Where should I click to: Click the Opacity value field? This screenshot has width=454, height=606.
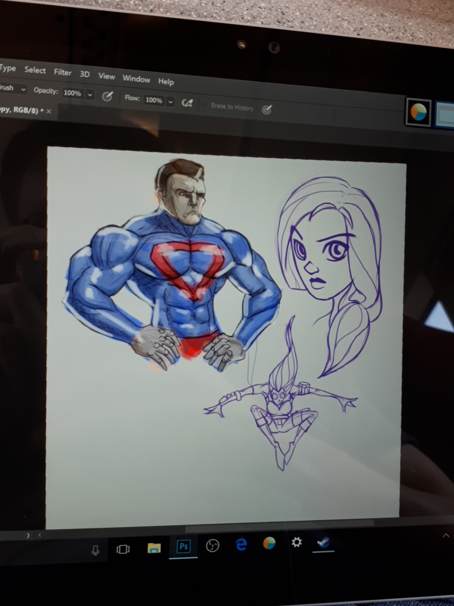[72, 93]
